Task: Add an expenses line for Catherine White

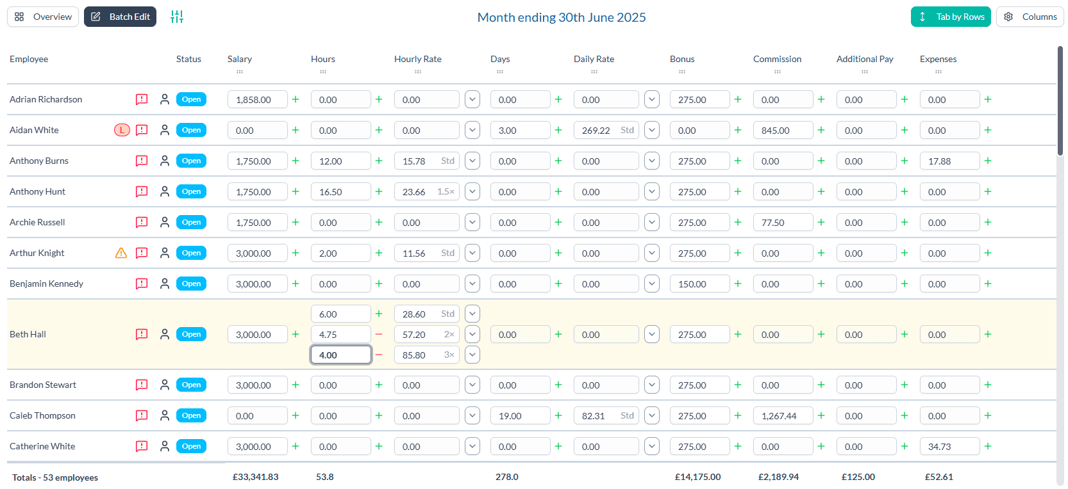Action: [x=988, y=446]
